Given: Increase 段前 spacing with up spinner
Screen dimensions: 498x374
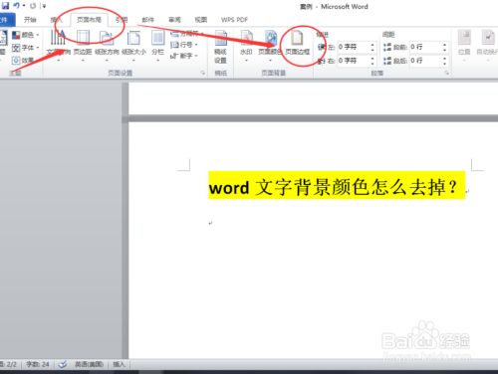Looking at the screenshot, I should pyautogui.click(x=445, y=45).
